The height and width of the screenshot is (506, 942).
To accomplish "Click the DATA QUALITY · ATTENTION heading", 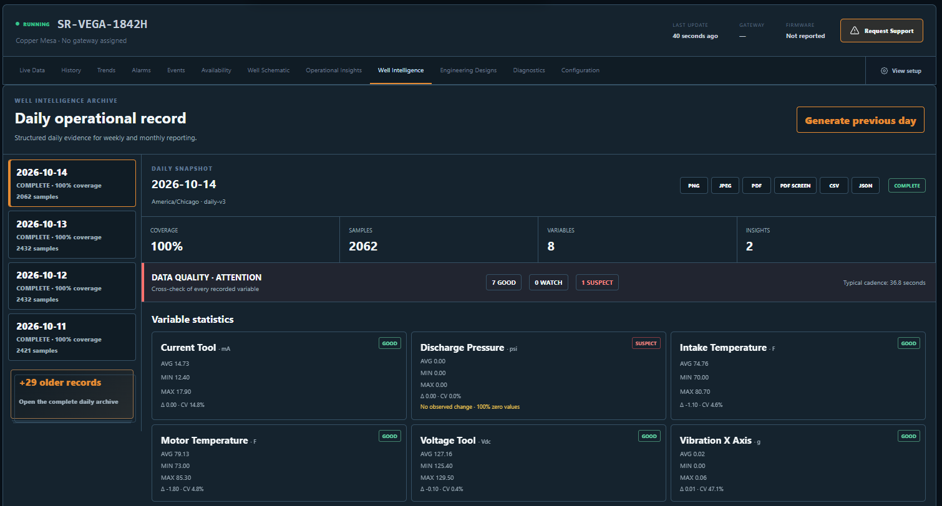I will click(x=206, y=277).
